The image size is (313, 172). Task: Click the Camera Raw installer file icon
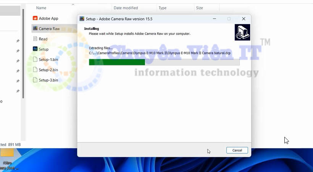(35, 29)
